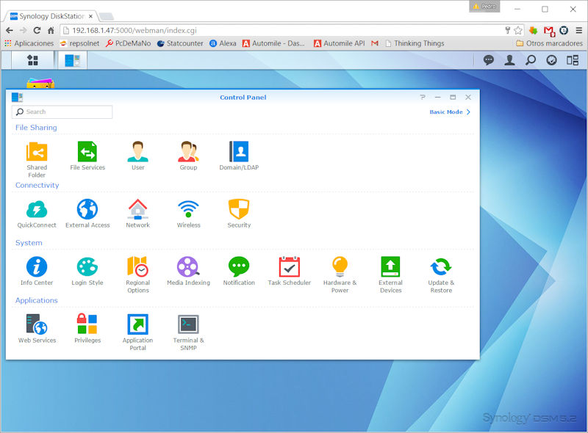Open DSM notifications speech bubble icon

(488, 60)
